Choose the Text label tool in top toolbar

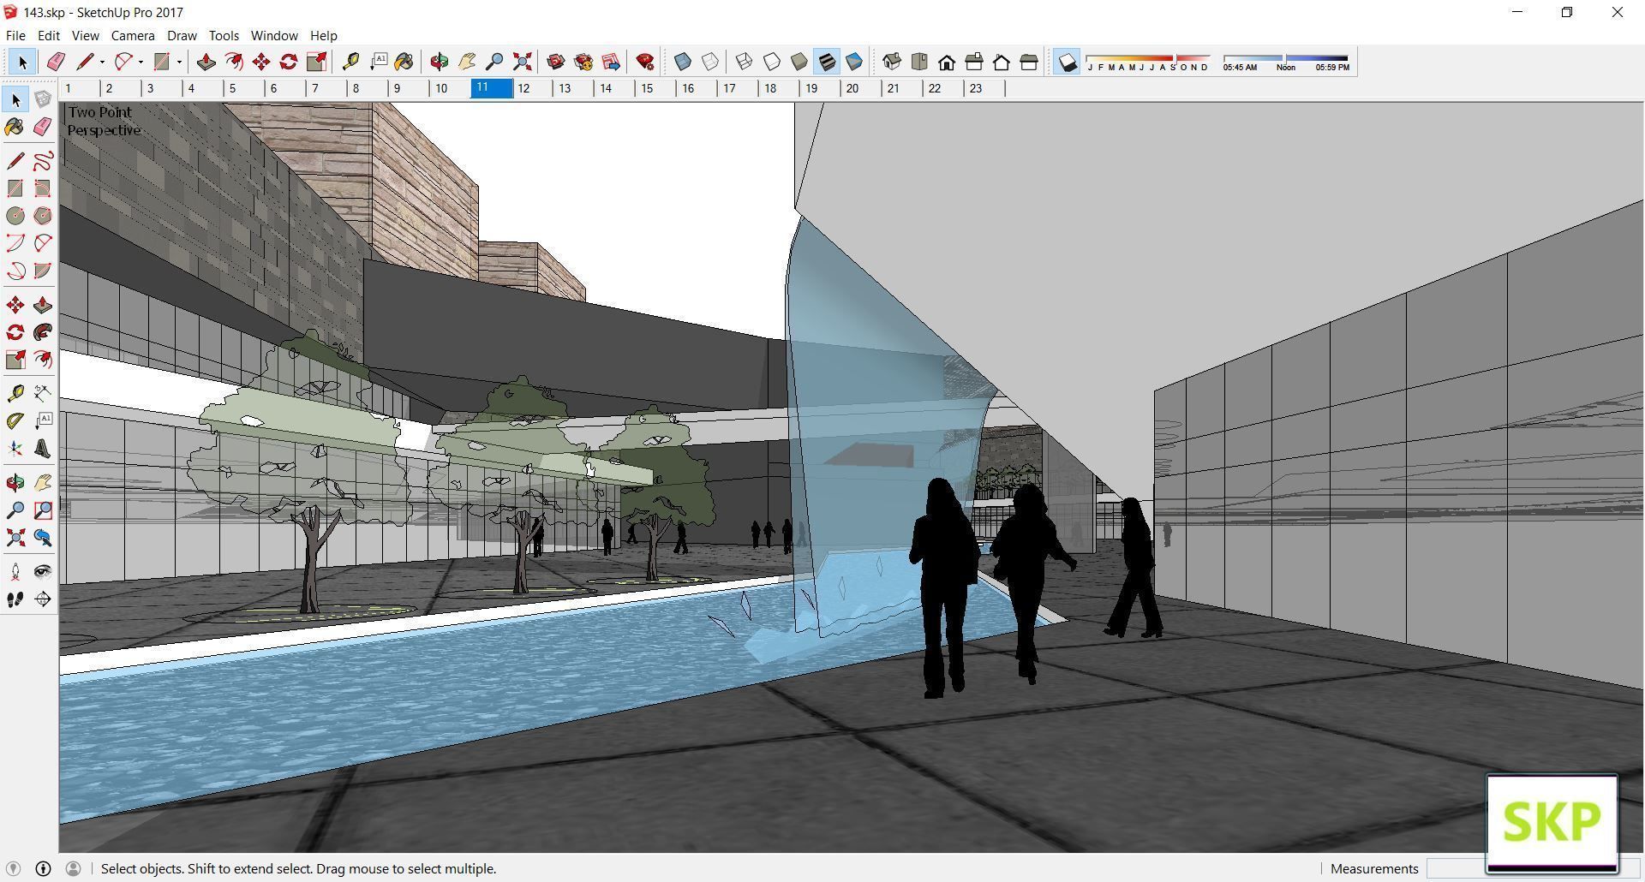point(378,62)
